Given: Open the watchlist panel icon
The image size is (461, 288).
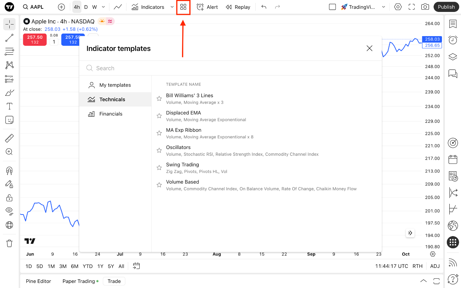Looking at the screenshot, I should [453, 24].
